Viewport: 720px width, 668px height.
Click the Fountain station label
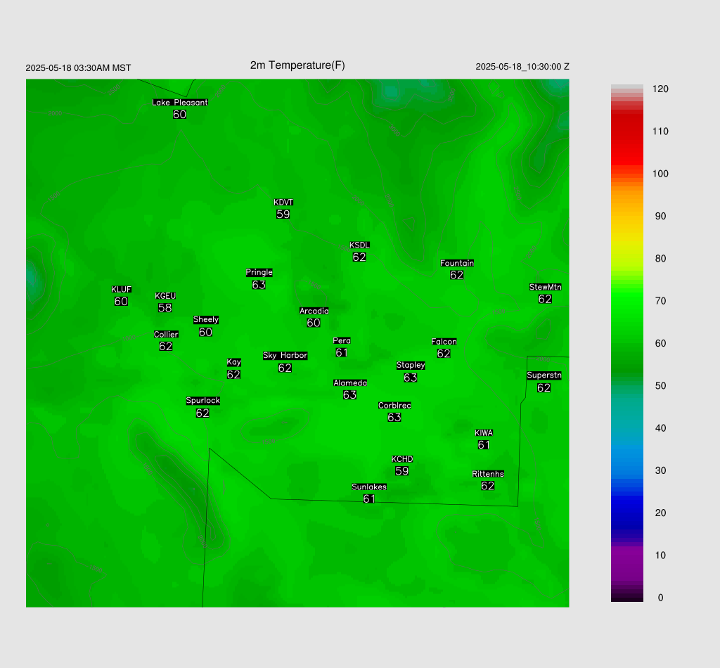tap(457, 263)
